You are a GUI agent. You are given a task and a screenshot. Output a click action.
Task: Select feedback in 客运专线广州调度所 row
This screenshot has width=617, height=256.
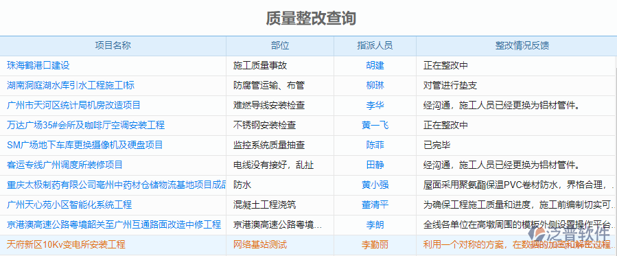point(502,165)
